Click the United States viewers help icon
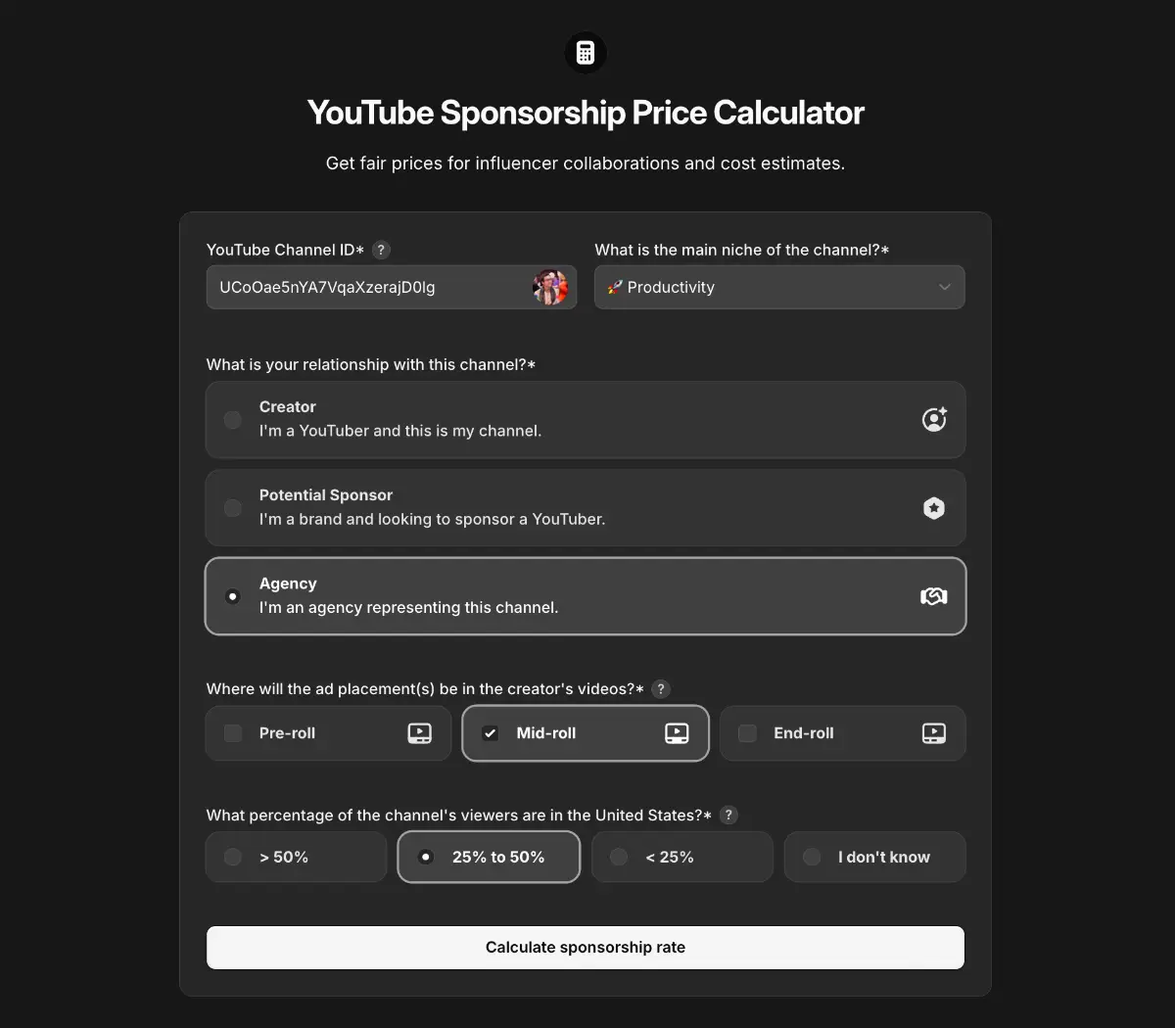 [728, 816]
